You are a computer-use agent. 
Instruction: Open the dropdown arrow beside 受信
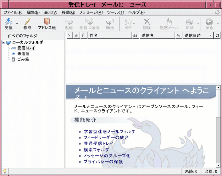[x=17, y=24]
